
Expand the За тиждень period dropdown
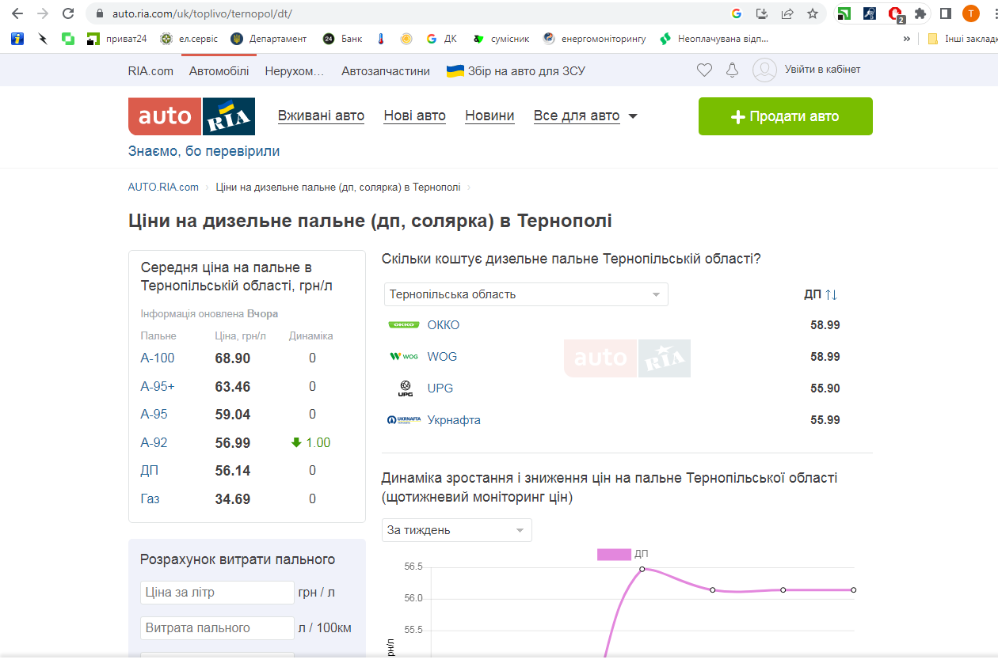[x=457, y=530]
